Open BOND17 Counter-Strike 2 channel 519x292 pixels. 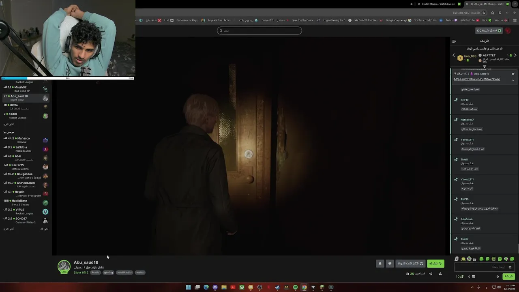click(26, 220)
